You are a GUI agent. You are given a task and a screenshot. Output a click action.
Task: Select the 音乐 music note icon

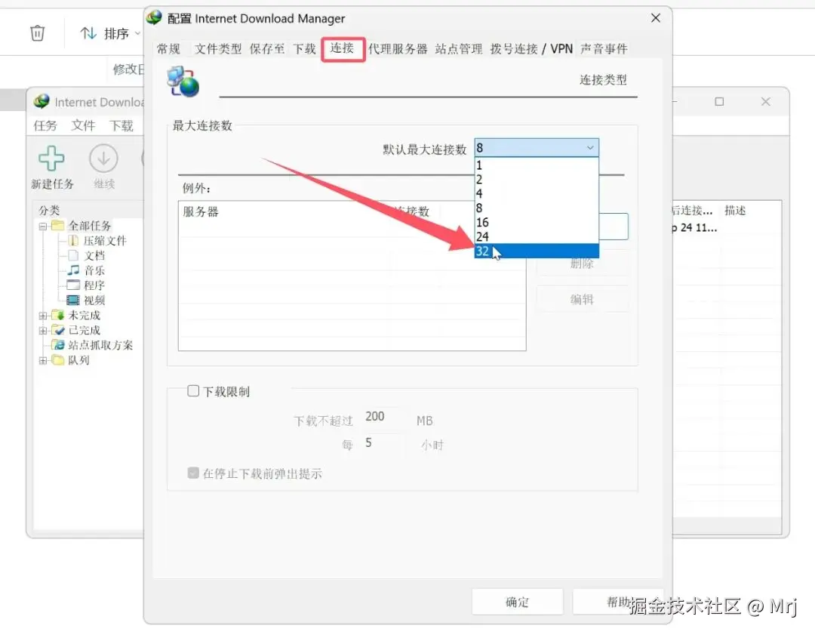pos(73,270)
